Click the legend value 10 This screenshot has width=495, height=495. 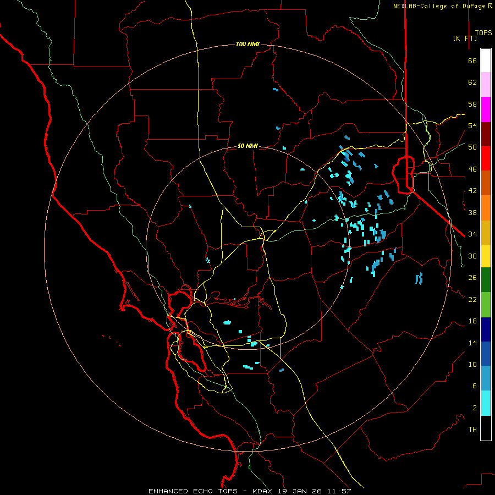[x=472, y=364]
